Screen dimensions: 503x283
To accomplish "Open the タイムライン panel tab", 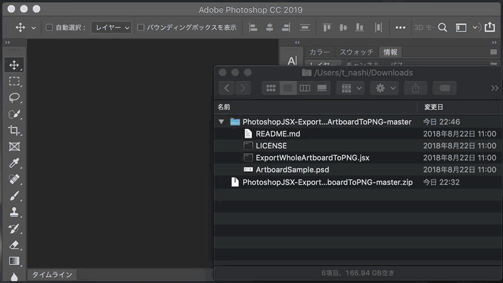I will coord(52,275).
